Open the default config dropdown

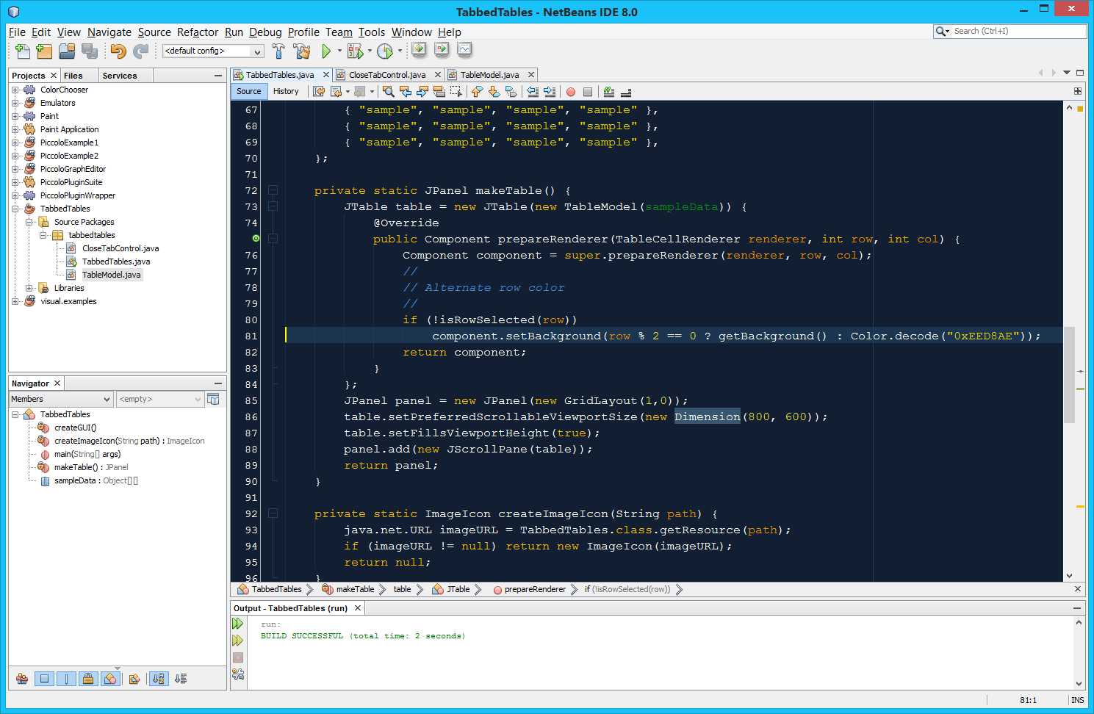212,51
